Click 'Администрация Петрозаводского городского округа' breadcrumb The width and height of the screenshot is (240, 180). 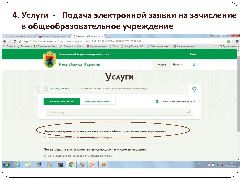pyautogui.click(x=114, y=88)
